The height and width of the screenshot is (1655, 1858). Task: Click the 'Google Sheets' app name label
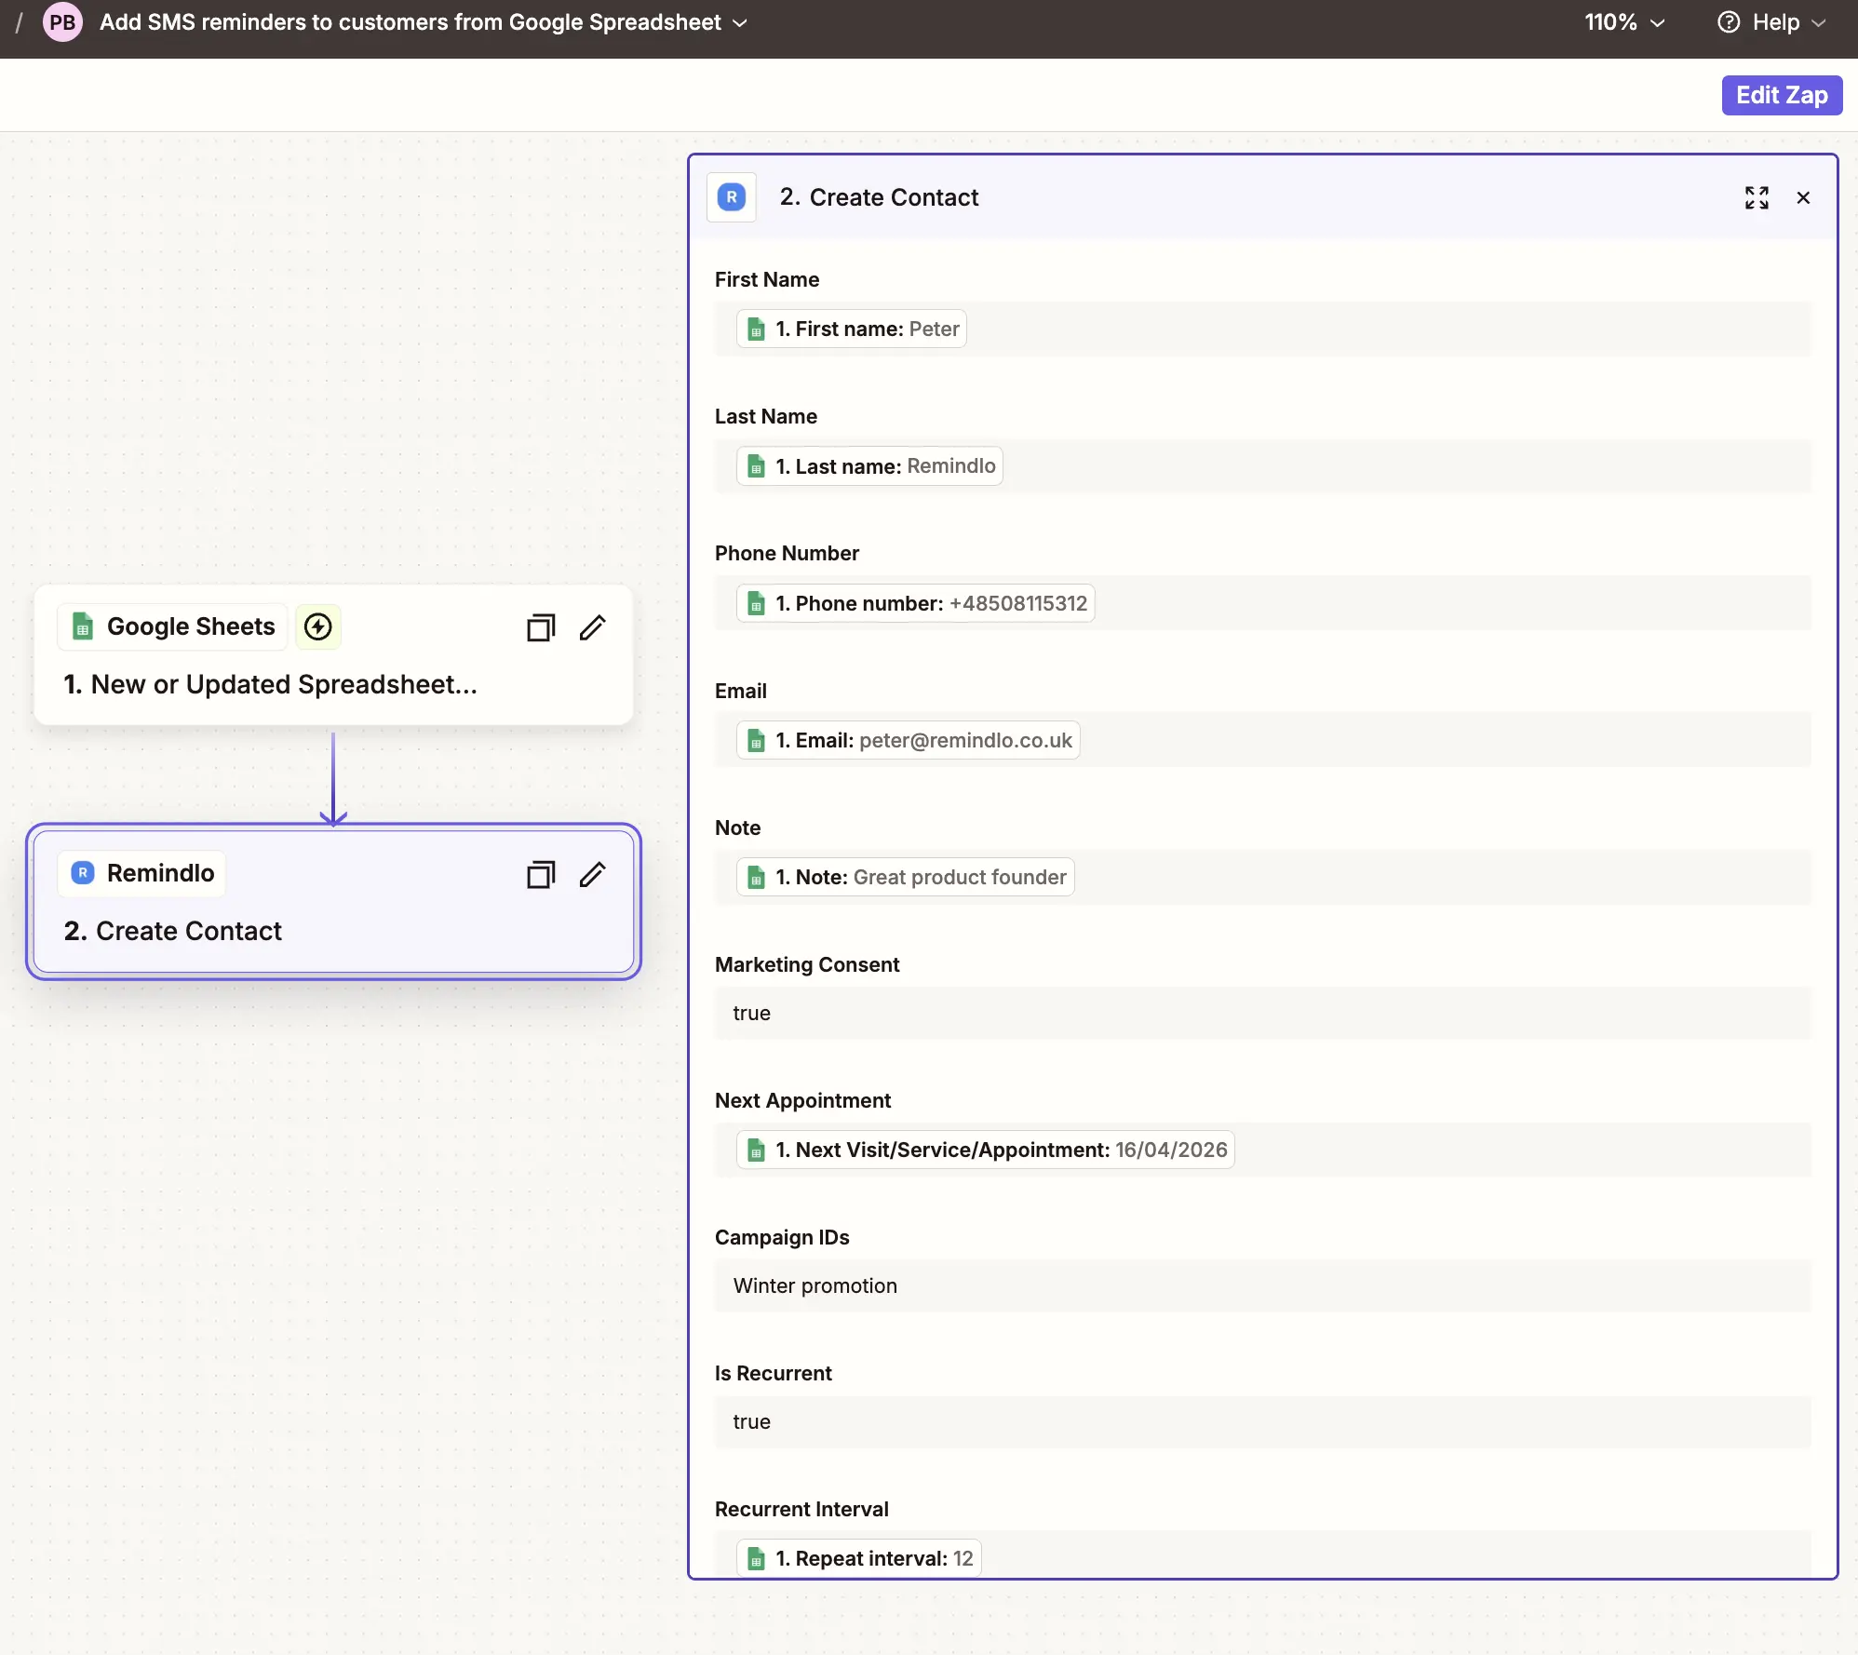pos(191,626)
